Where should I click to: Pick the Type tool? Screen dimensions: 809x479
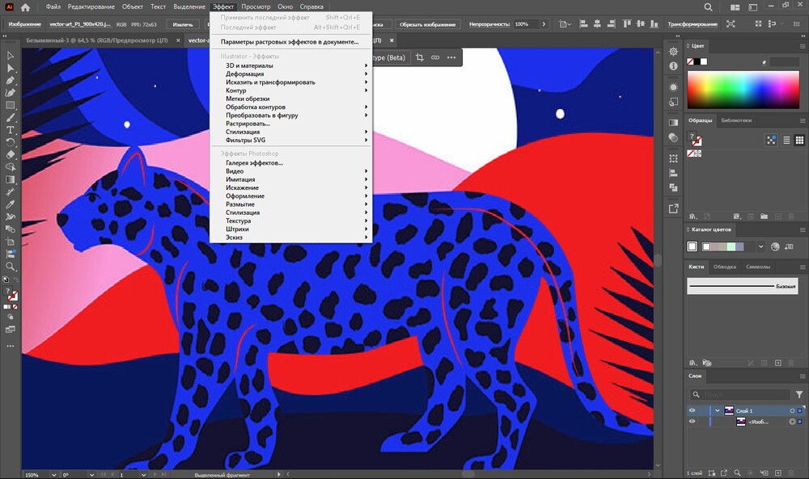[x=11, y=130]
